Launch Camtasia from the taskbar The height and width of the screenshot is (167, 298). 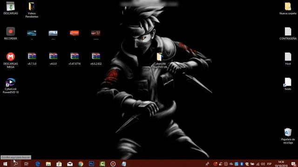click(x=102, y=164)
